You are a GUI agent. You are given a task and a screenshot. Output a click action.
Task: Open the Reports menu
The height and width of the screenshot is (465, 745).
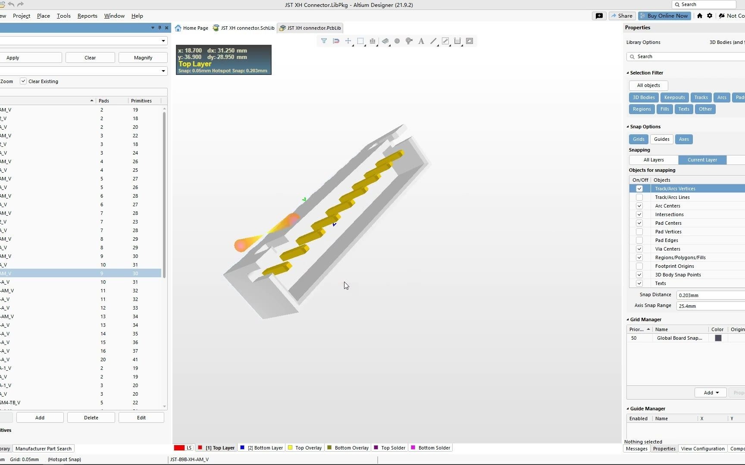tap(87, 16)
